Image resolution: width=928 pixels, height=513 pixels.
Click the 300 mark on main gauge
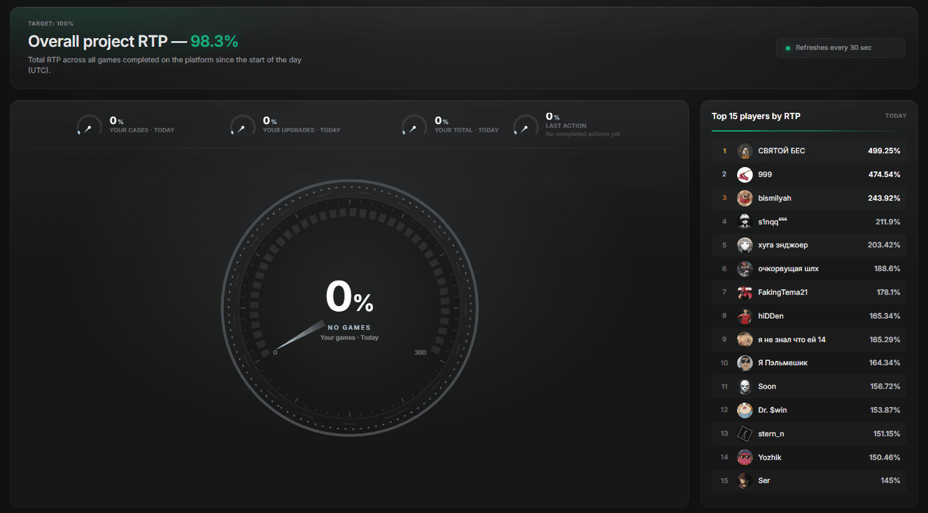pyautogui.click(x=420, y=353)
